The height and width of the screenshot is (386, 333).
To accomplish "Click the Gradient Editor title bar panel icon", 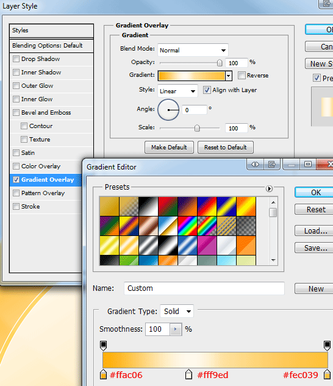I will (272, 164).
